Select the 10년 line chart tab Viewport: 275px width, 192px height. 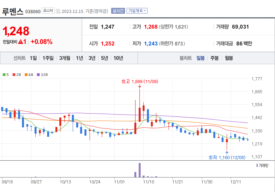[118, 58]
